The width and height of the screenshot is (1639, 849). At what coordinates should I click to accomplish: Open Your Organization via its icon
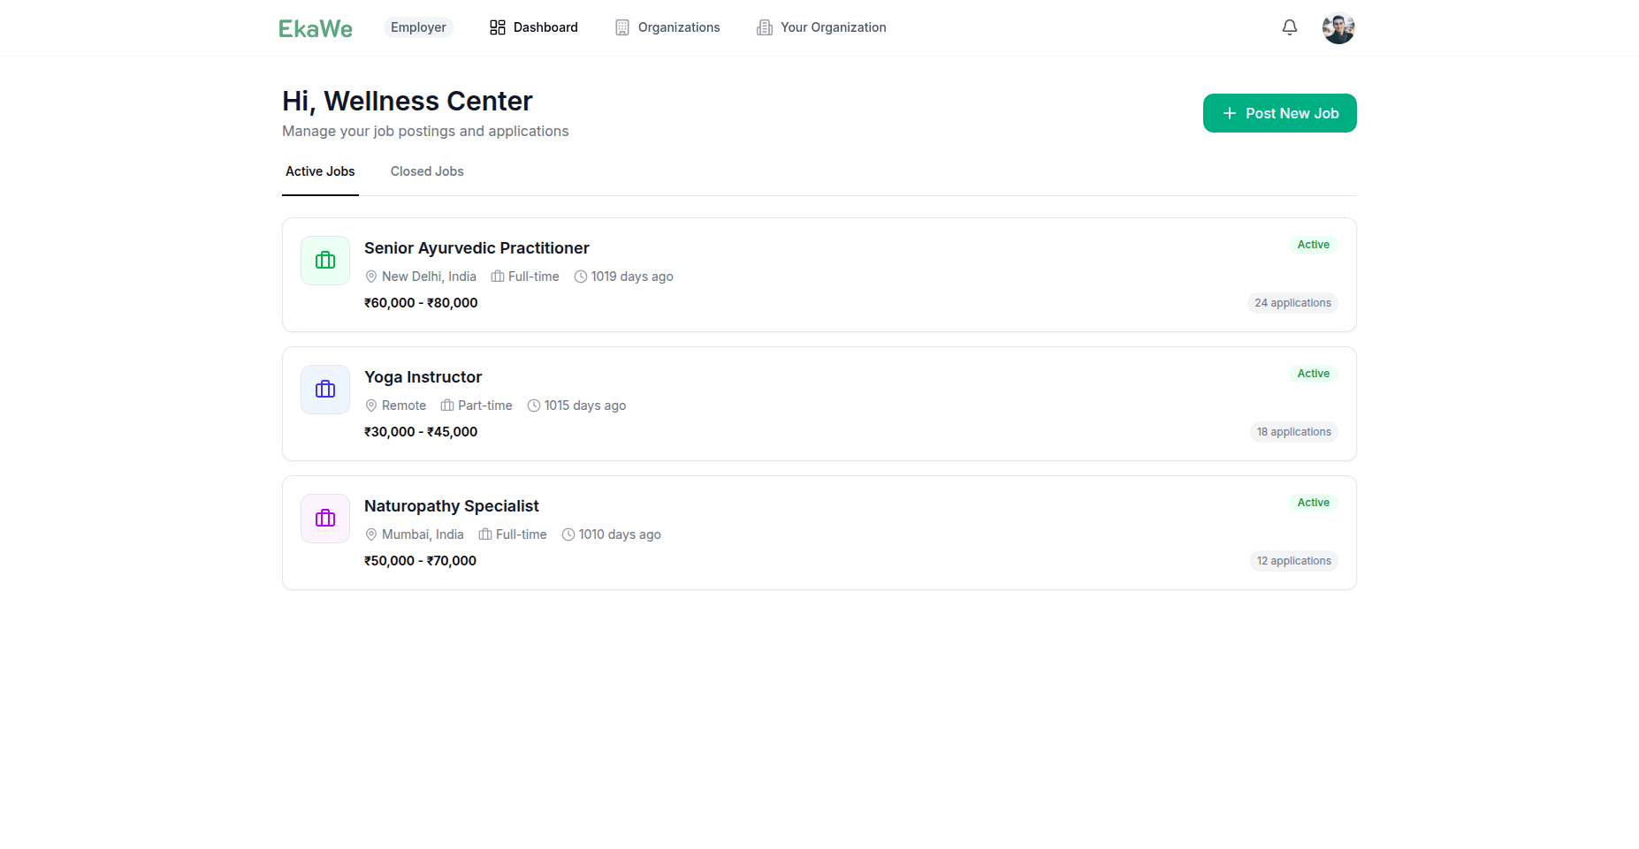pos(763,27)
